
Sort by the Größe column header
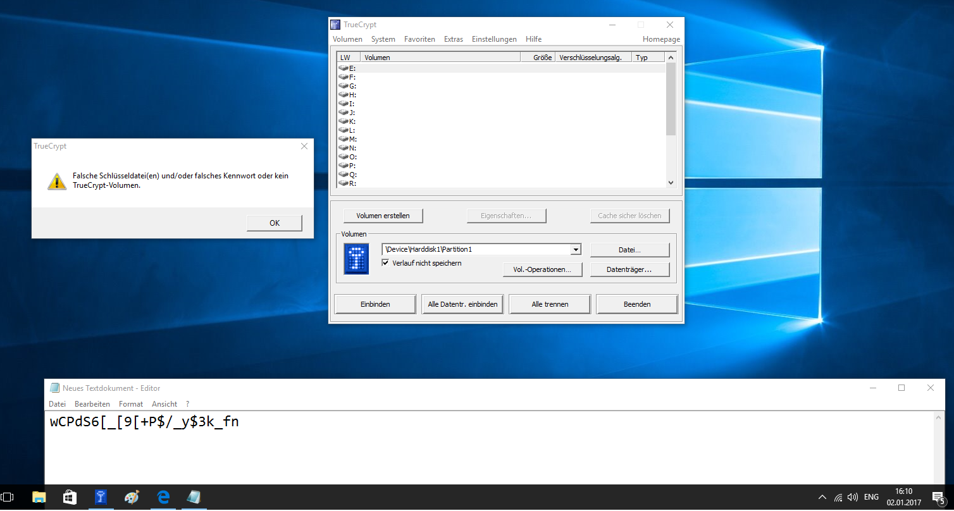pyautogui.click(x=537, y=58)
